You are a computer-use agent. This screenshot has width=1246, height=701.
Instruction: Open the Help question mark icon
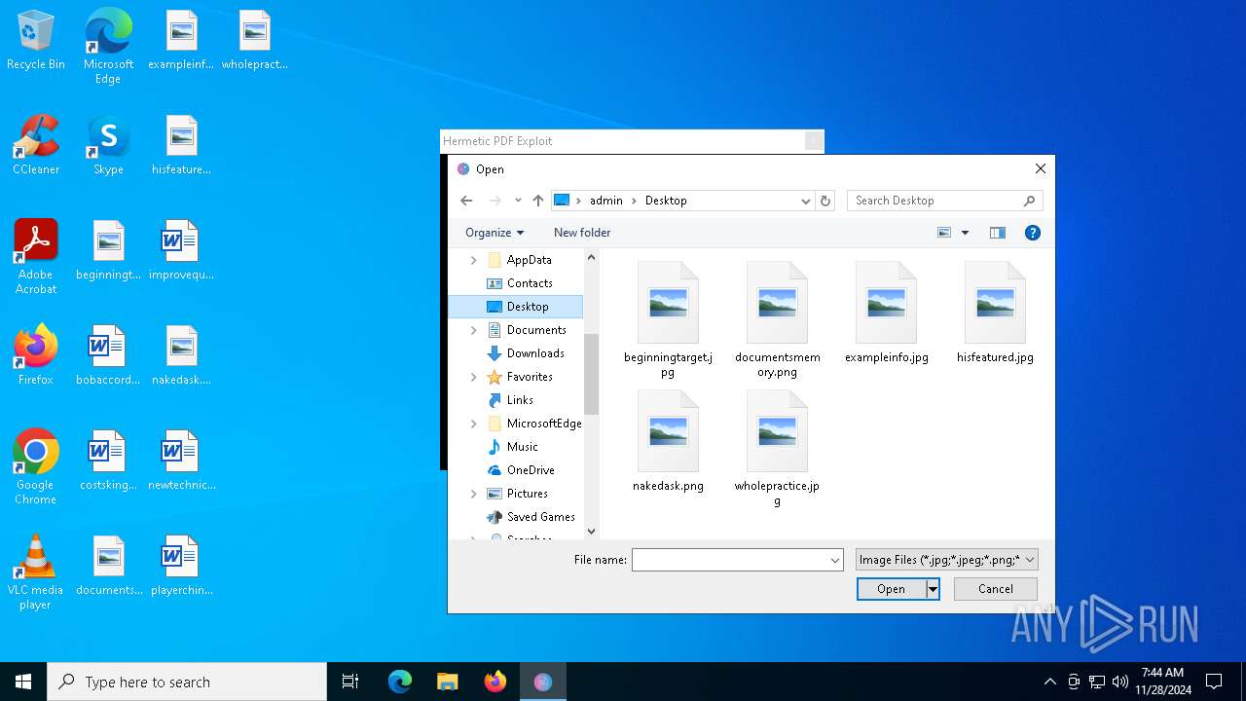1033,233
